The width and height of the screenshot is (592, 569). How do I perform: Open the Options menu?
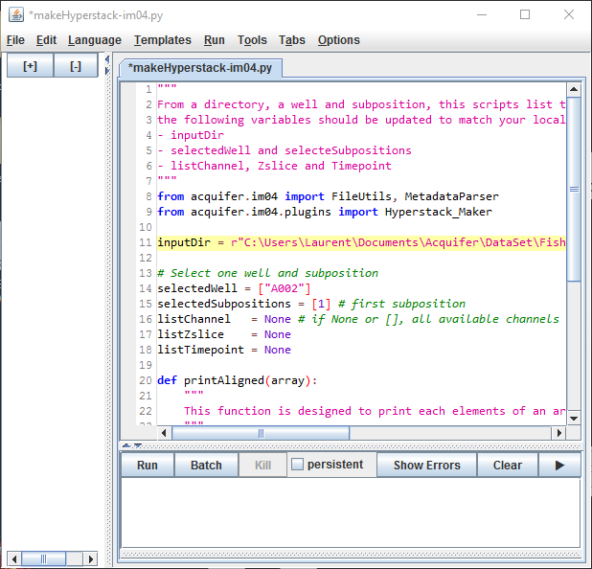(x=339, y=40)
